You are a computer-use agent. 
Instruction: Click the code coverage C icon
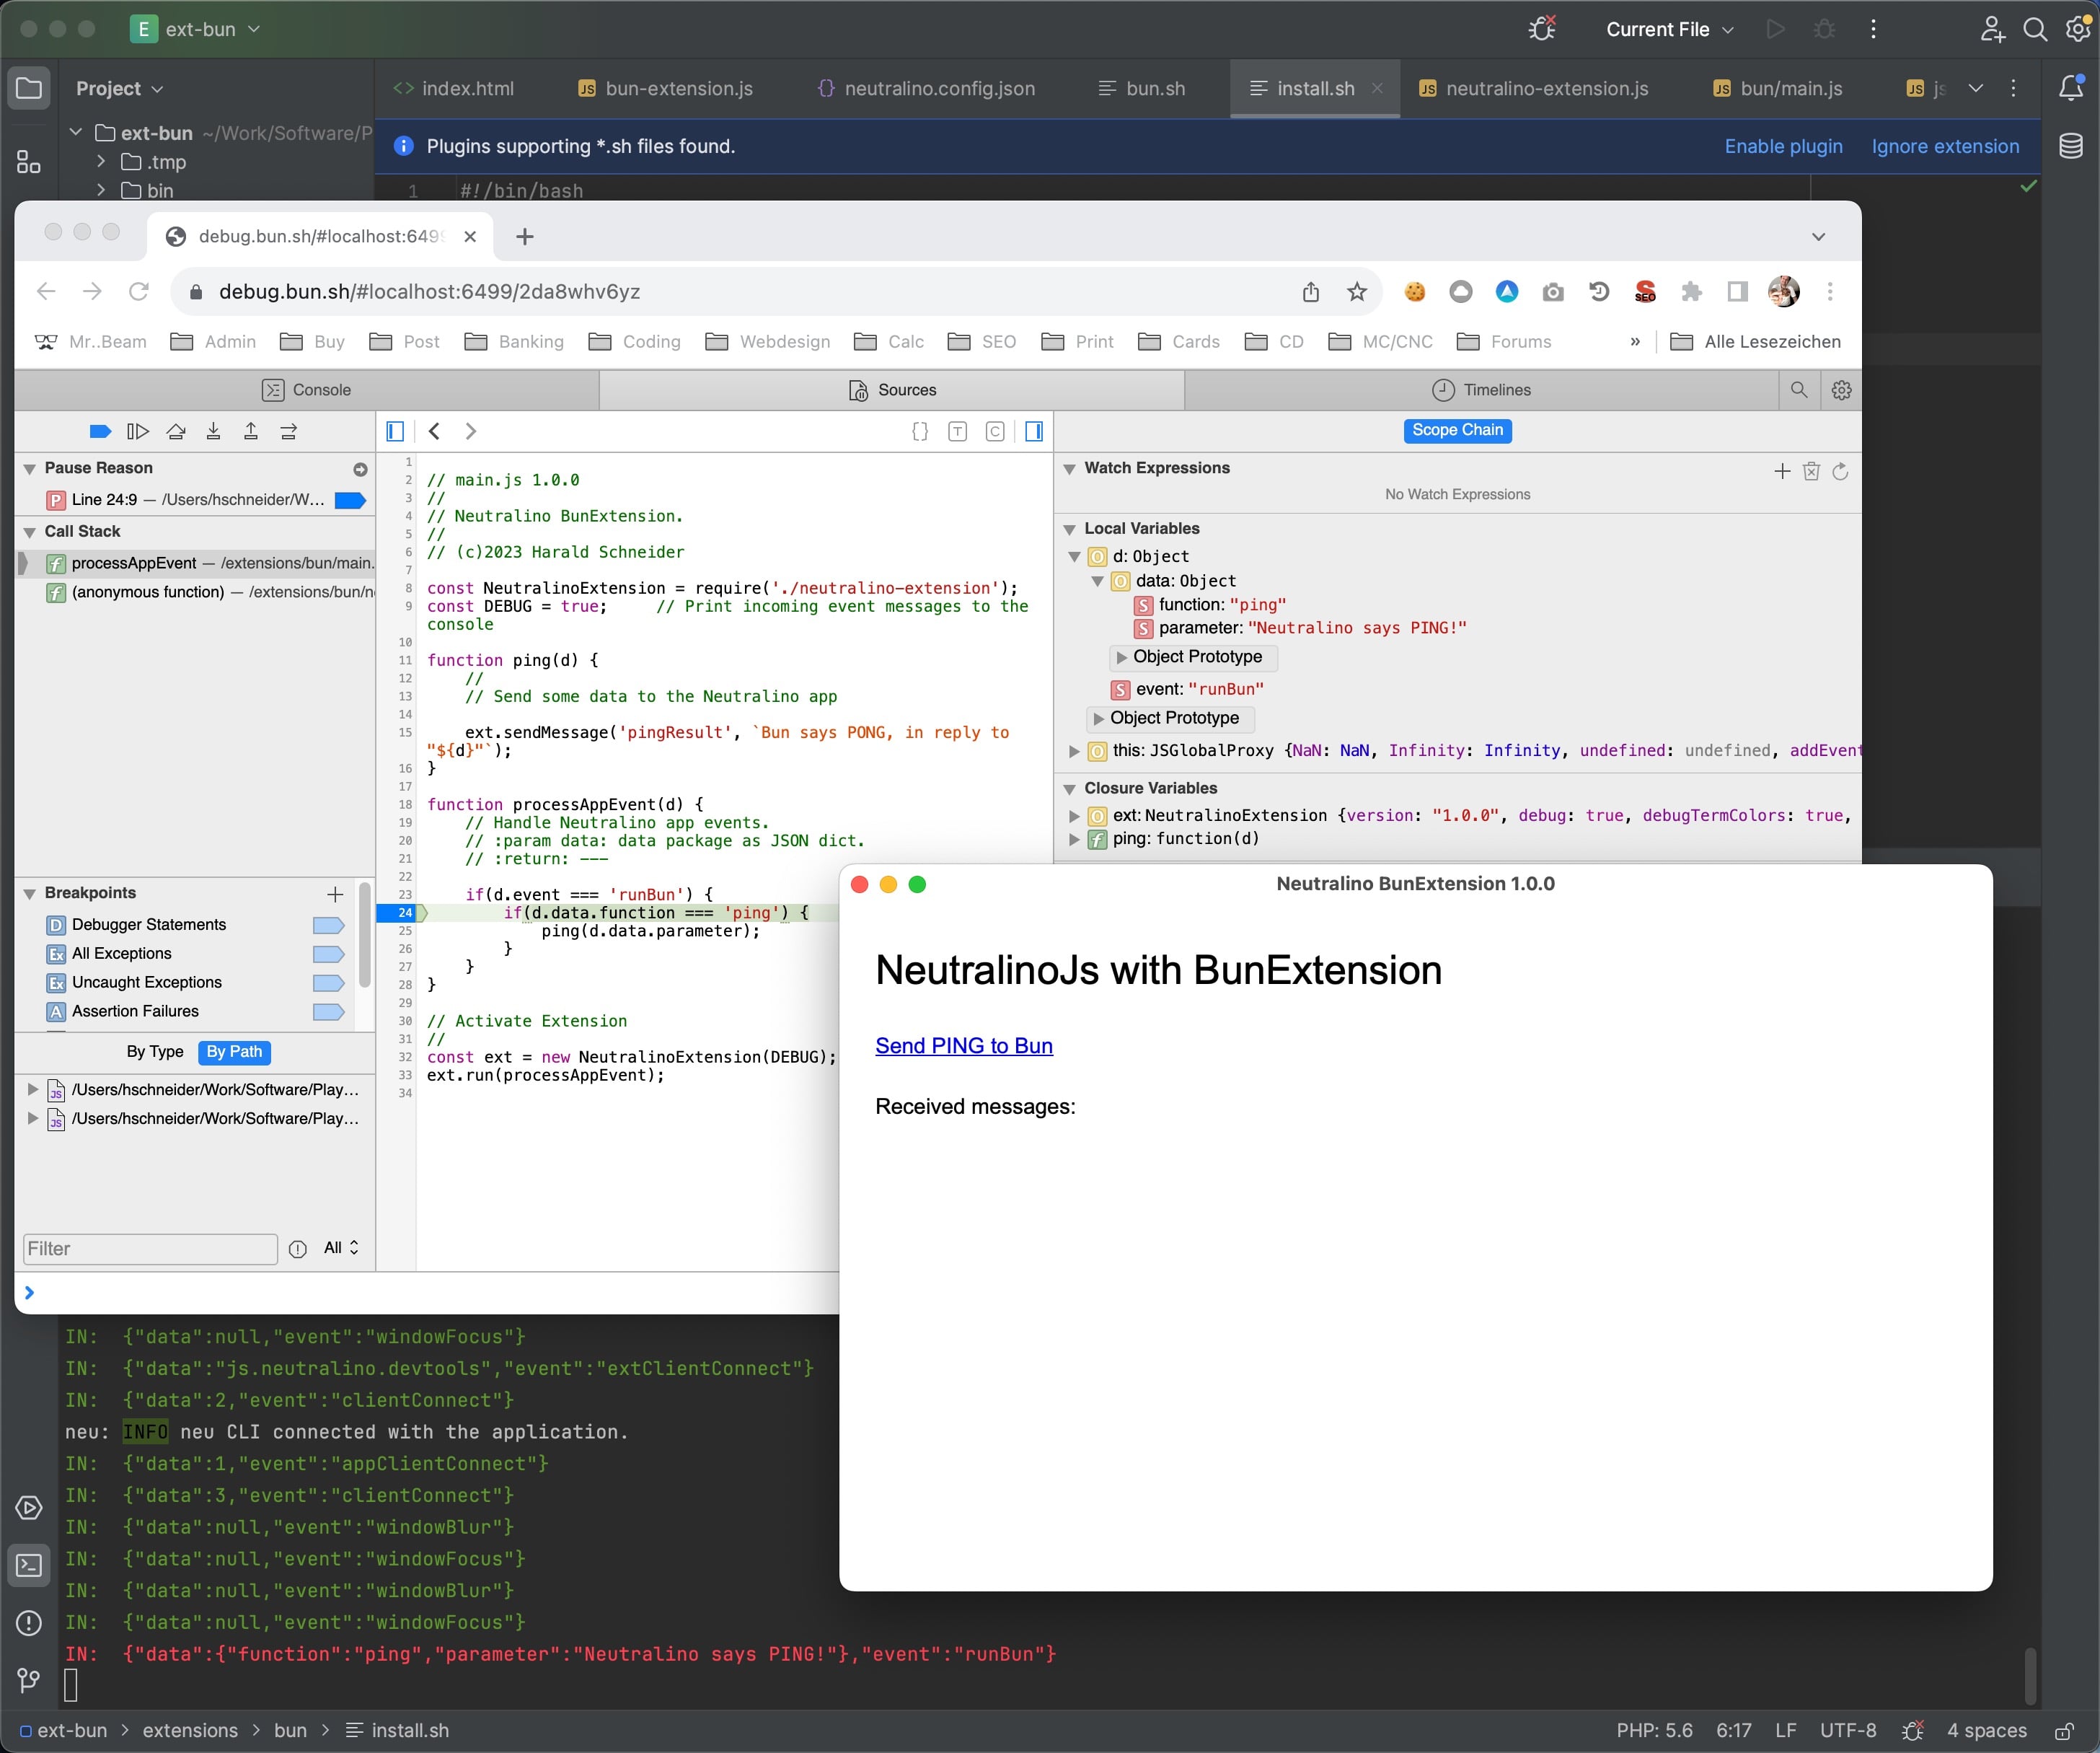pos(995,431)
